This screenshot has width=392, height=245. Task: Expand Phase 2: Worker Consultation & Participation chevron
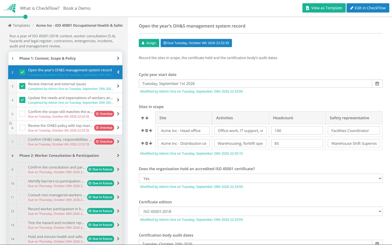[118, 156]
